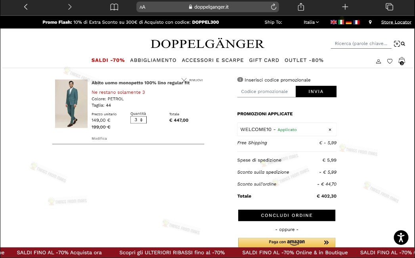Switch language with Italian flag
The height and width of the screenshot is (258, 415).
(x=341, y=22)
